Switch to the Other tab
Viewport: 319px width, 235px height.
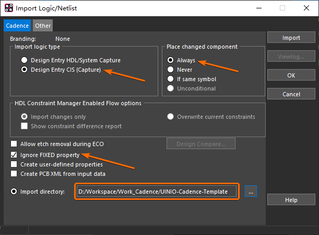(x=43, y=25)
